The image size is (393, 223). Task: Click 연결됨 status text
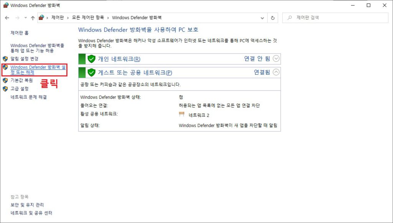pyautogui.click(x=262, y=72)
